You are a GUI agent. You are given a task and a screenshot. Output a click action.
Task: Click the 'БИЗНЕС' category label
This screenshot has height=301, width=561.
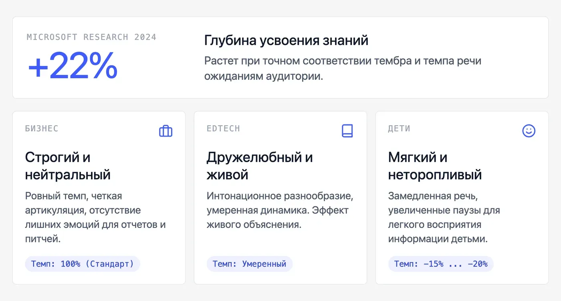pos(42,128)
